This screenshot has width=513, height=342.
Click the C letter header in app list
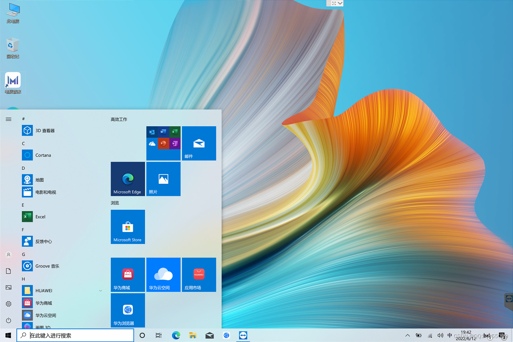click(x=24, y=143)
